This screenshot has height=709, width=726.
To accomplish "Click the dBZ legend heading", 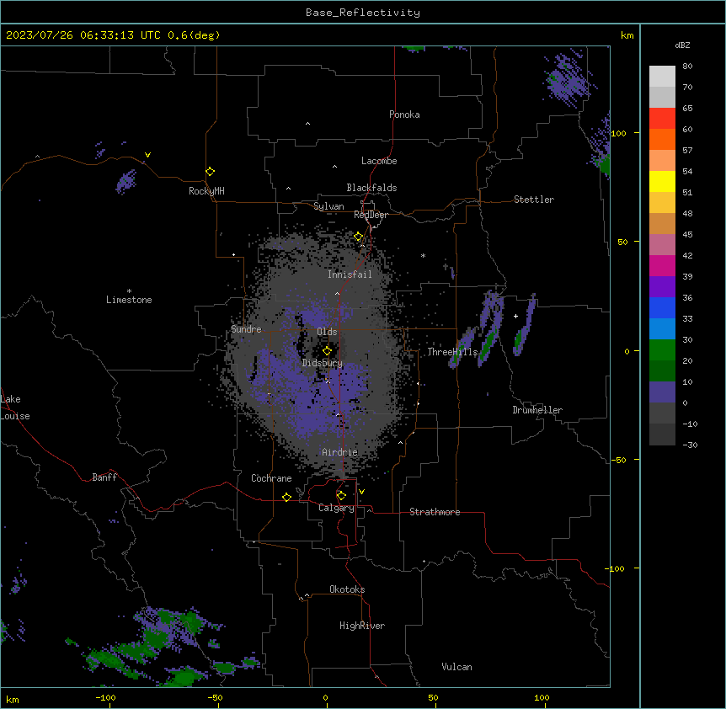I will click(x=682, y=45).
